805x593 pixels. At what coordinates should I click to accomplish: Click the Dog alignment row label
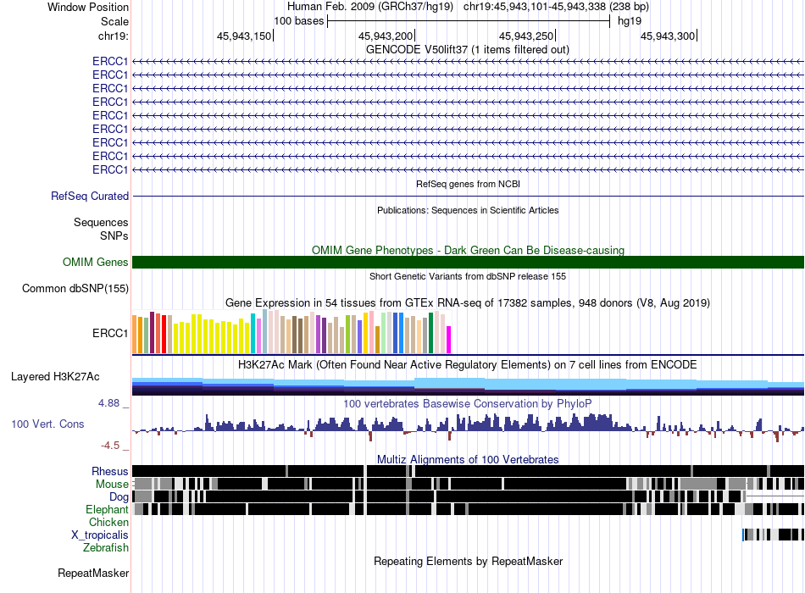pyautogui.click(x=119, y=496)
